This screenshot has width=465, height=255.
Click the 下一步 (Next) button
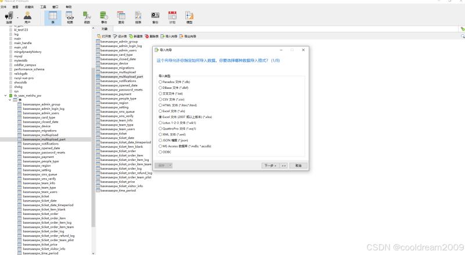coord(269,165)
